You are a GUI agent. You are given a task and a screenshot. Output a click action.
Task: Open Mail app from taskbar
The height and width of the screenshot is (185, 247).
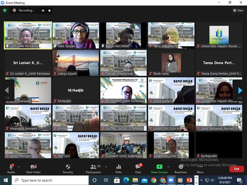point(144,180)
